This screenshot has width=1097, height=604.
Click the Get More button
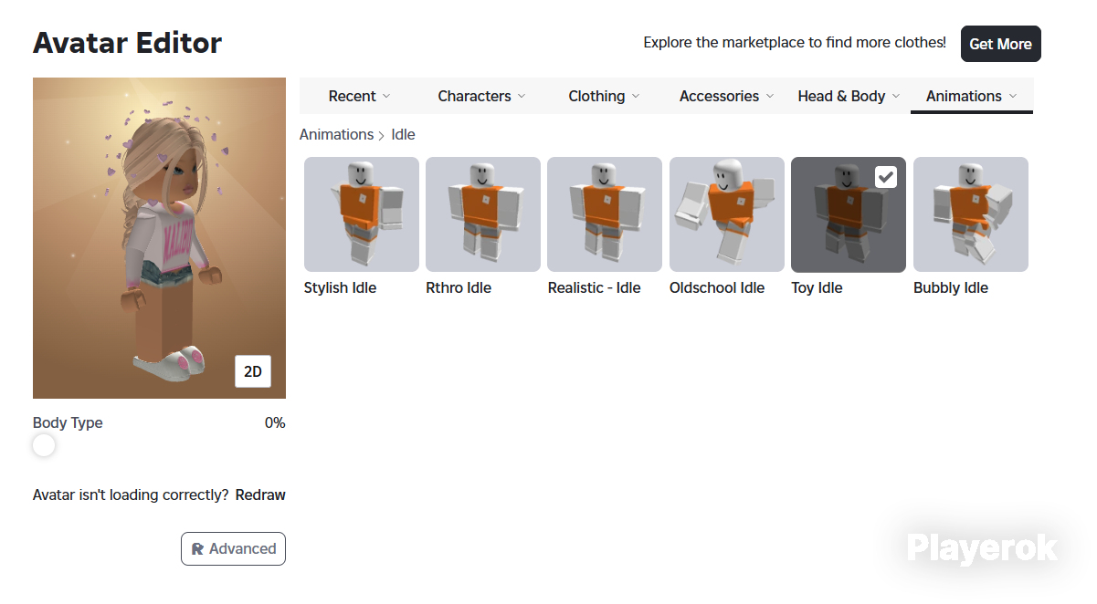pos(1001,44)
